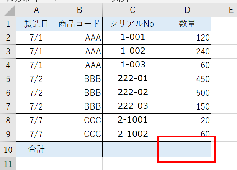This screenshot has width=237, height=170.
Task: Select date 7/1 in row 2
Action: [x=36, y=38]
